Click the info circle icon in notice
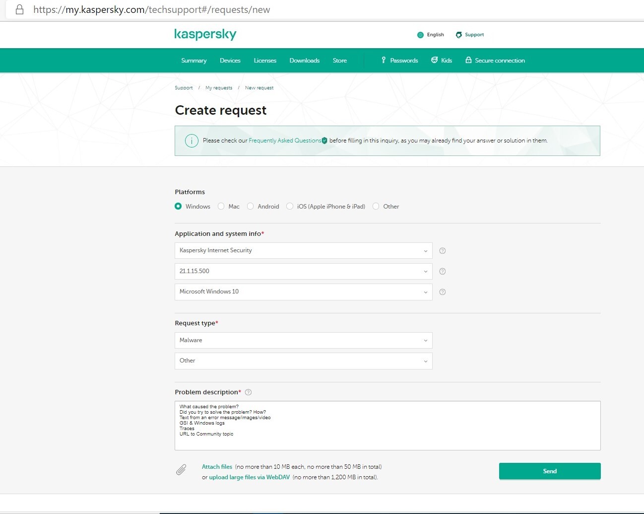 click(x=192, y=141)
